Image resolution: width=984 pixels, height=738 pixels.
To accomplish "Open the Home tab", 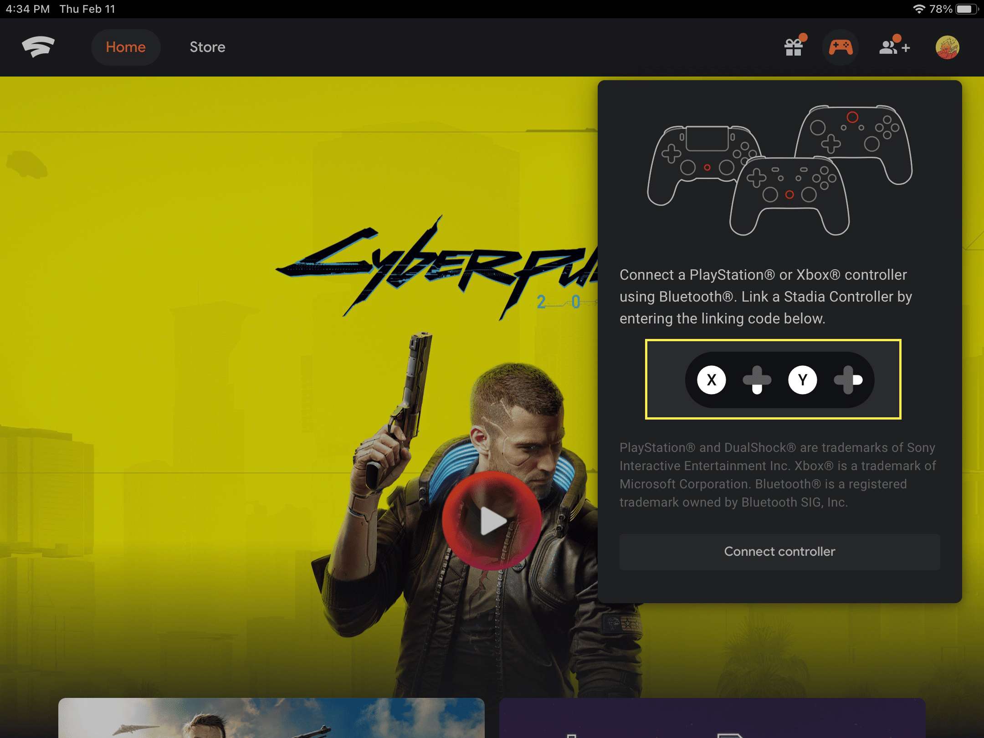I will (x=126, y=47).
